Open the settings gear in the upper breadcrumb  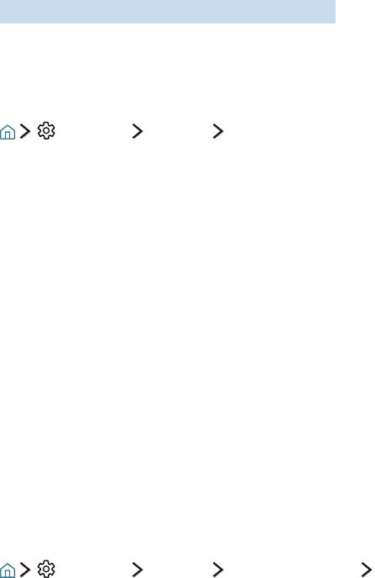tap(46, 131)
